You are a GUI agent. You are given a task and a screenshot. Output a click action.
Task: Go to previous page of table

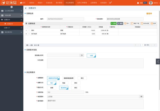click(x=138, y=45)
